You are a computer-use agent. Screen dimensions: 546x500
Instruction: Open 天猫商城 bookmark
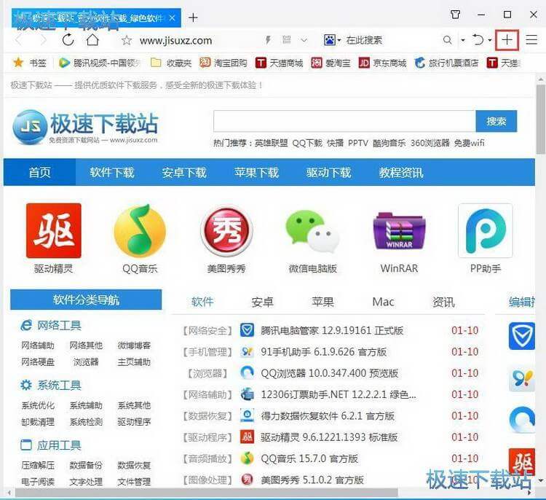click(x=280, y=63)
